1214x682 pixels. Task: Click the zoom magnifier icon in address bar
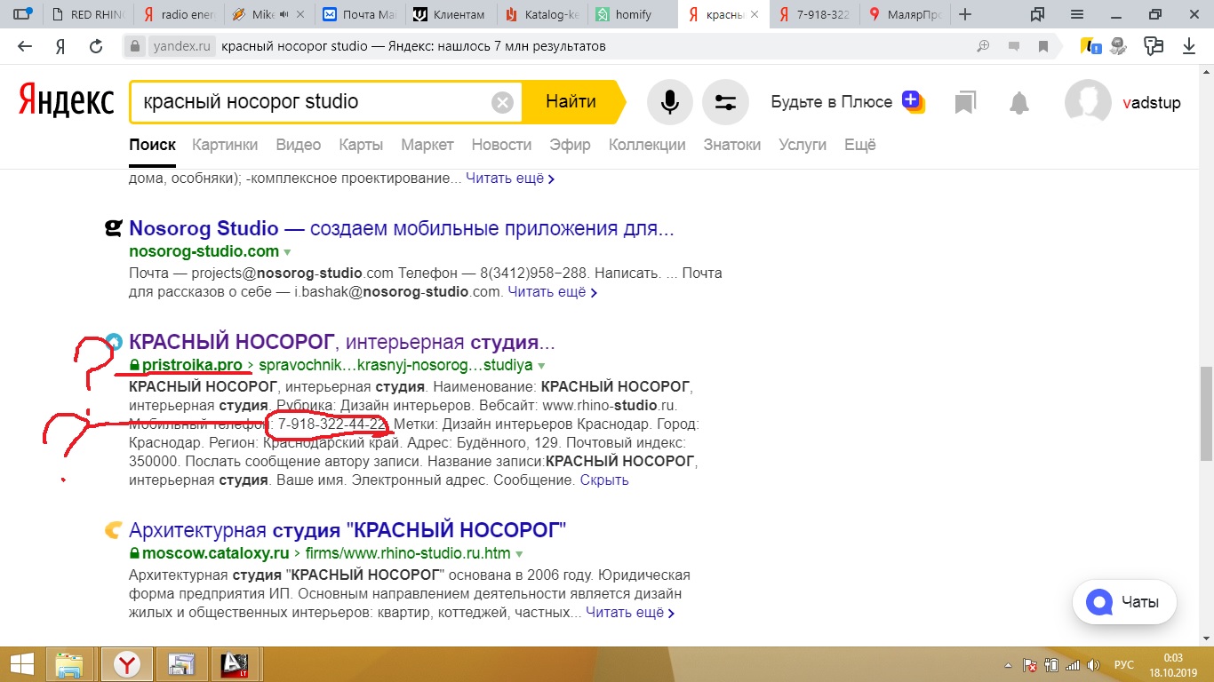pos(984,46)
